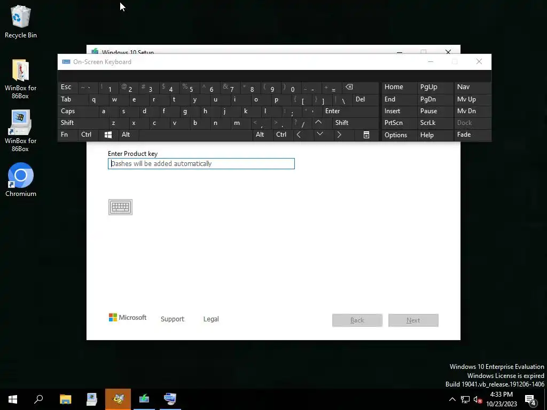Open File Explorer from the taskbar
Image resolution: width=547 pixels, height=410 pixels.
click(x=65, y=399)
